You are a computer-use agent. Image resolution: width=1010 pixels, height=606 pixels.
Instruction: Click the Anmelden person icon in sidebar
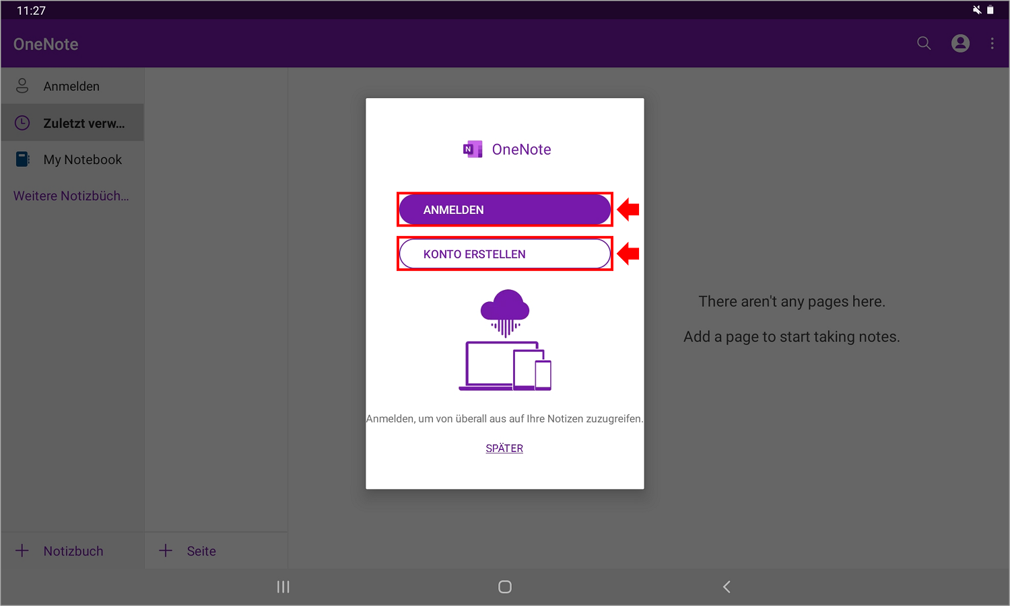pyautogui.click(x=22, y=85)
